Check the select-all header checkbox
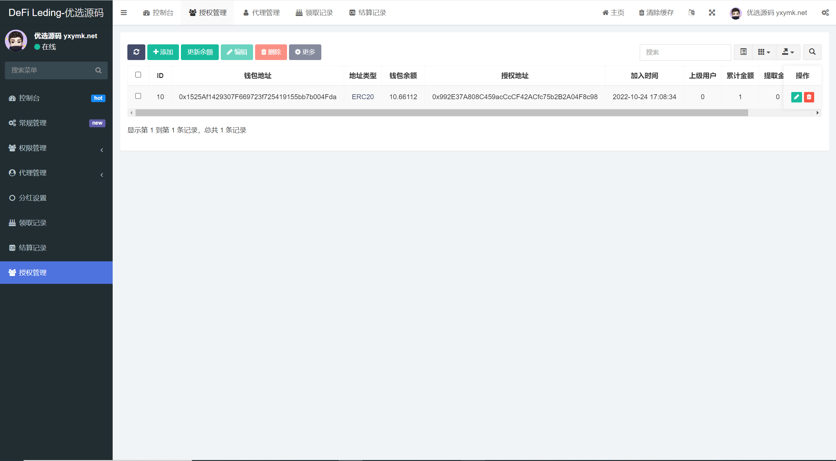 (x=138, y=75)
